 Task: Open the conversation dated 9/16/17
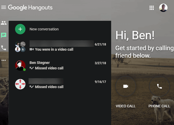(x=60, y=84)
